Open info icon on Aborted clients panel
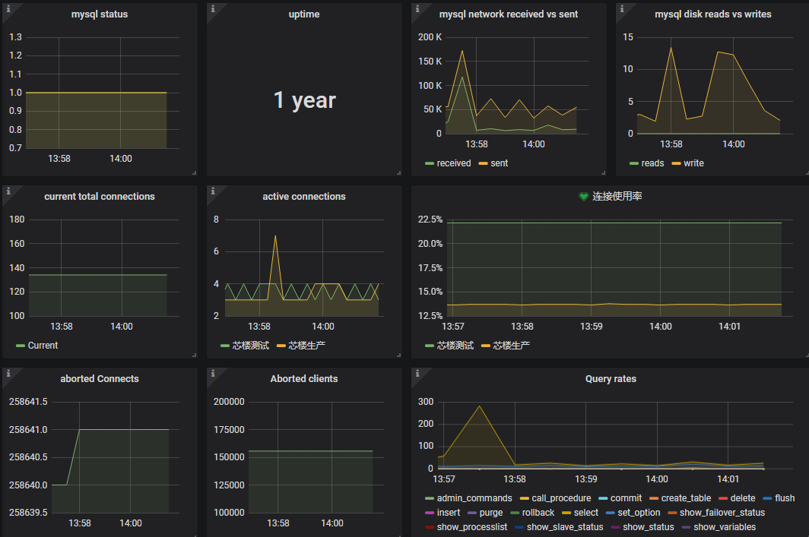The image size is (809, 537). coord(213,374)
